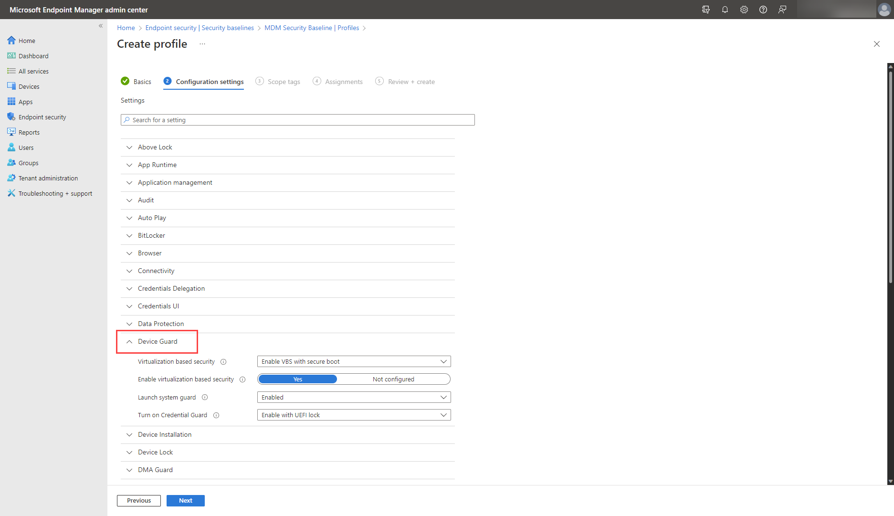Show info for Launch system guard
The height and width of the screenshot is (516, 894).
205,397
